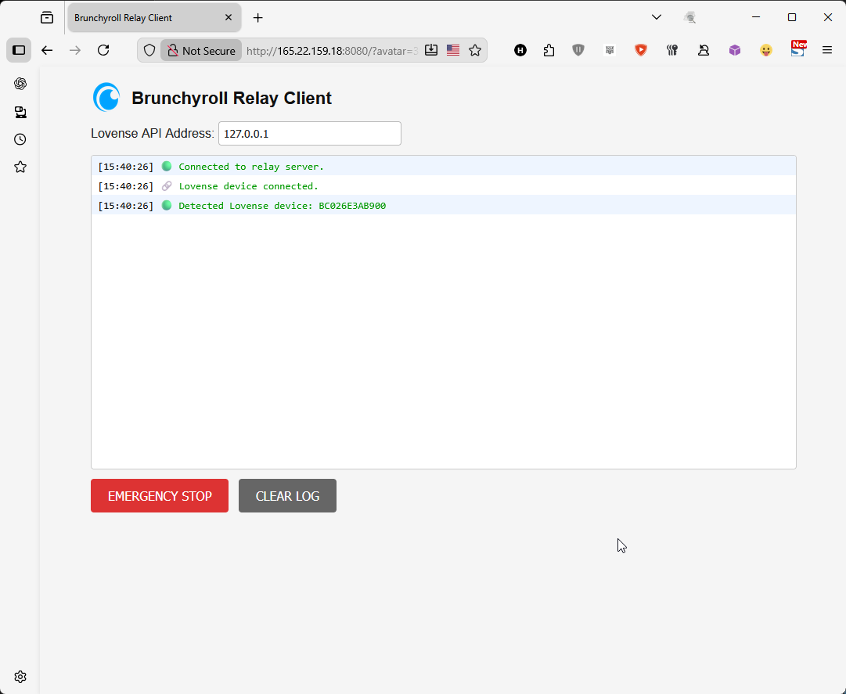Show browsing history from sidebar clock icon
The image size is (846, 694).
tap(20, 139)
